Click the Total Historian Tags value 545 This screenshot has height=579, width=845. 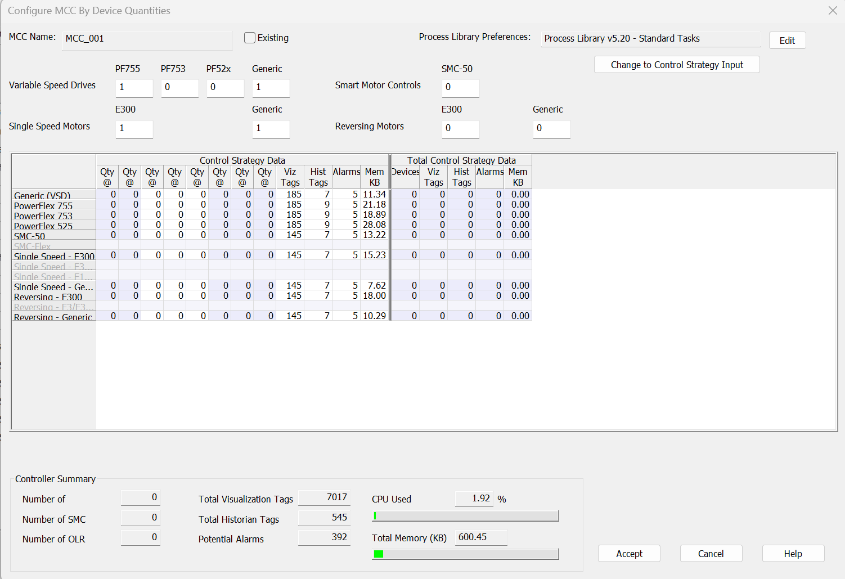click(324, 518)
